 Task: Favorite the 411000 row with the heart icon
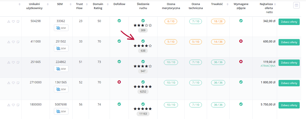point(13,42)
